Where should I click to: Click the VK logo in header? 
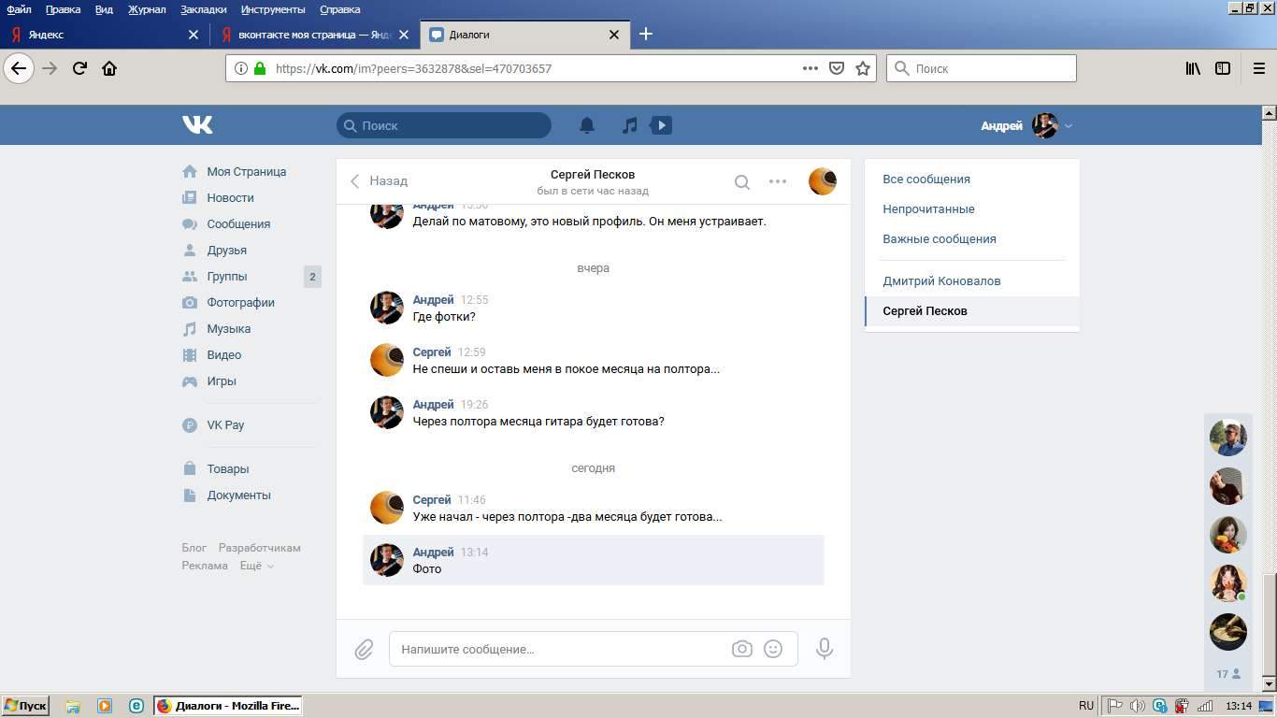click(x=197, y=125)
